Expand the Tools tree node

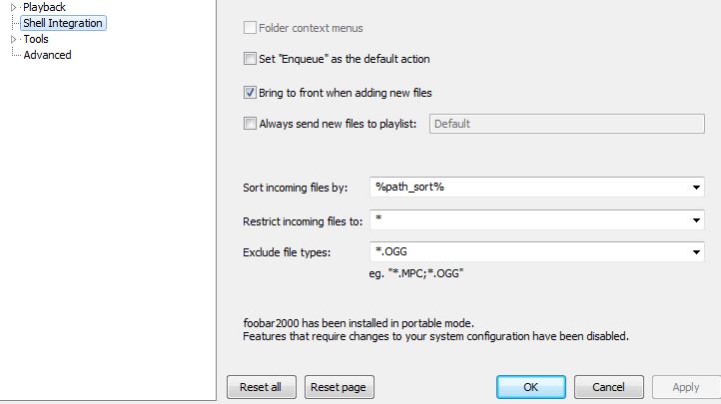[x=14, y=39]
